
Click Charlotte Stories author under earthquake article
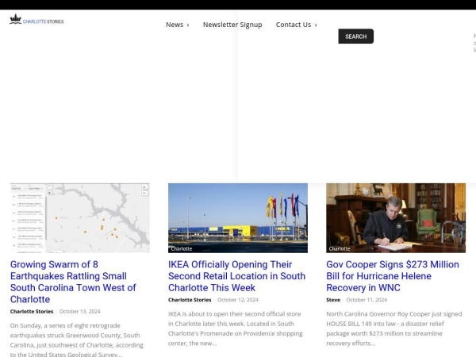(32, 312)
